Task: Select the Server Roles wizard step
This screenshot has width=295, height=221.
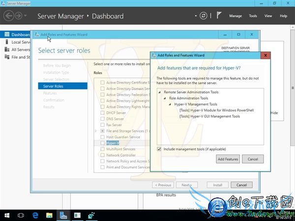Action: (62, 86)
